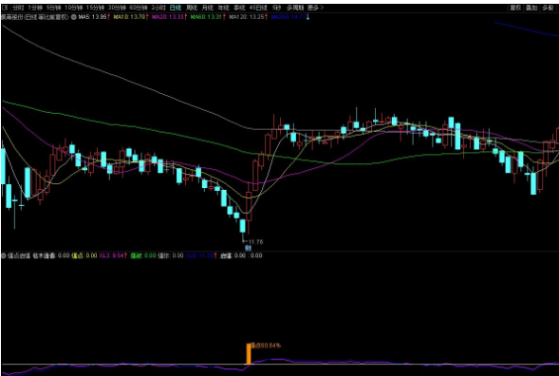Screen dimensions: 559x376
Task: Click the panel layout icon at top-left
Action: coord(4,8)
